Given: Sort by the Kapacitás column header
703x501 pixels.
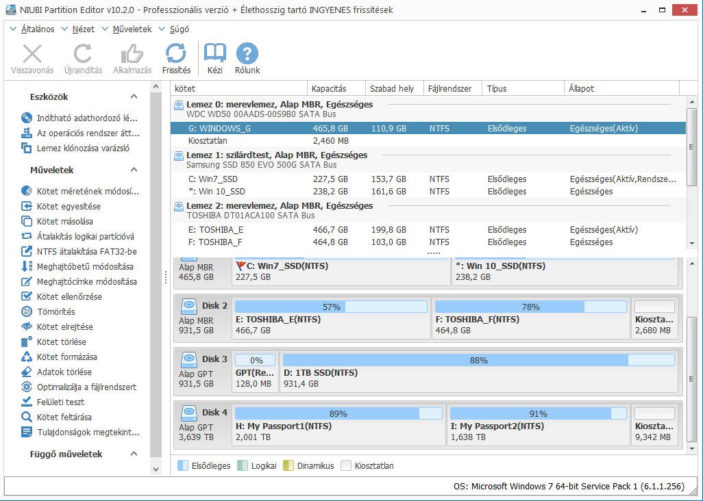Looking at the screenshot, I should [329, 88].
